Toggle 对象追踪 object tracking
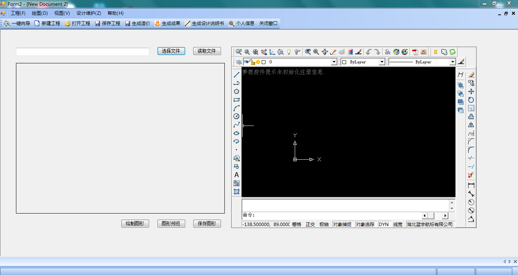This screenshot has height=275, width=518. point(365,225)
